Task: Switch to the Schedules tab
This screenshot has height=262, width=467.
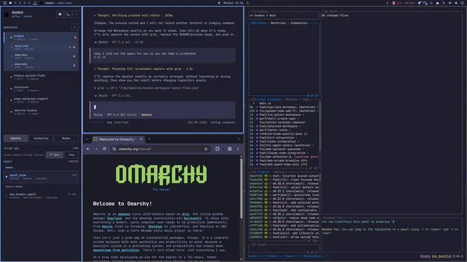Action: click(x=41, y=138)
